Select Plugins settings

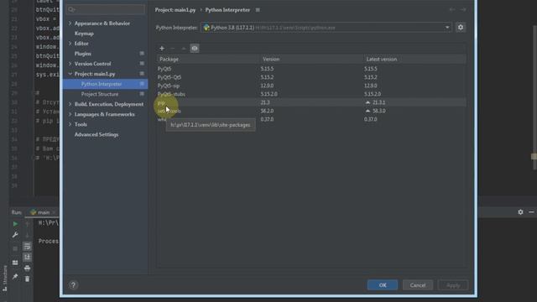83,54
